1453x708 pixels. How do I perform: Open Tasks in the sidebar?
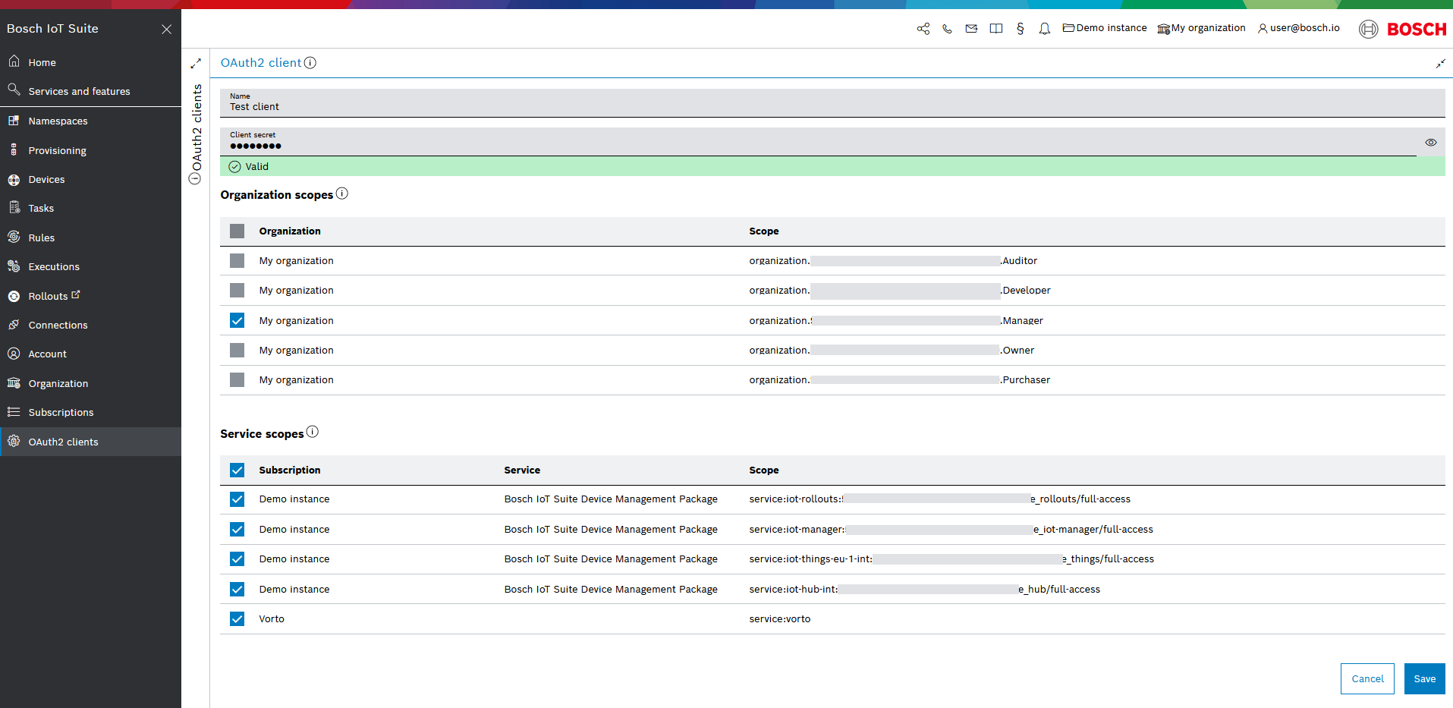(90, 208)
